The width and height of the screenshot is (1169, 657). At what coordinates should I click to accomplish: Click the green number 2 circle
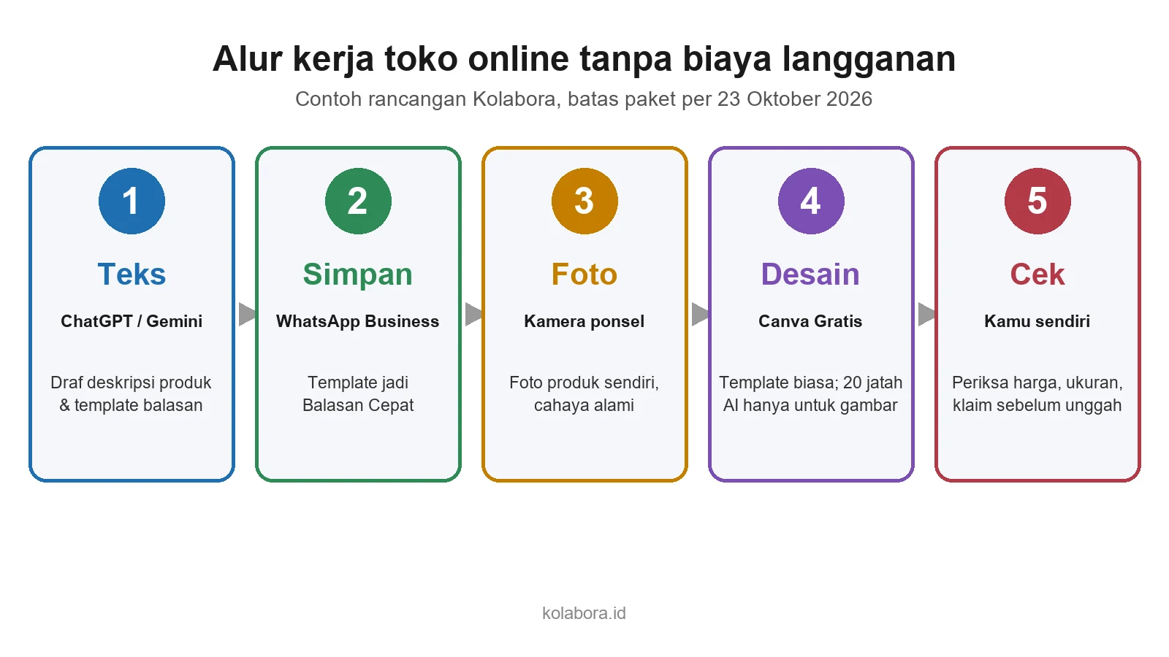tap(358, 201)
